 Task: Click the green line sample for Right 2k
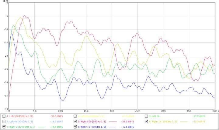(x=42, y=127)
